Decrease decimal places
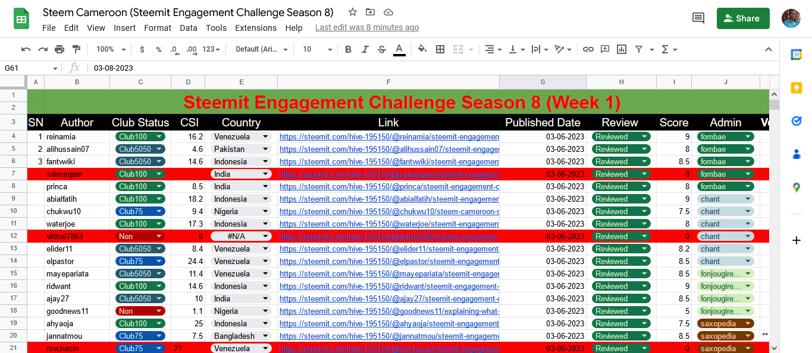 174,49
